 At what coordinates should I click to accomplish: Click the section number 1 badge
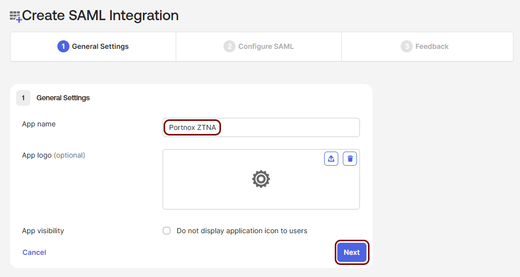(23, 98)
